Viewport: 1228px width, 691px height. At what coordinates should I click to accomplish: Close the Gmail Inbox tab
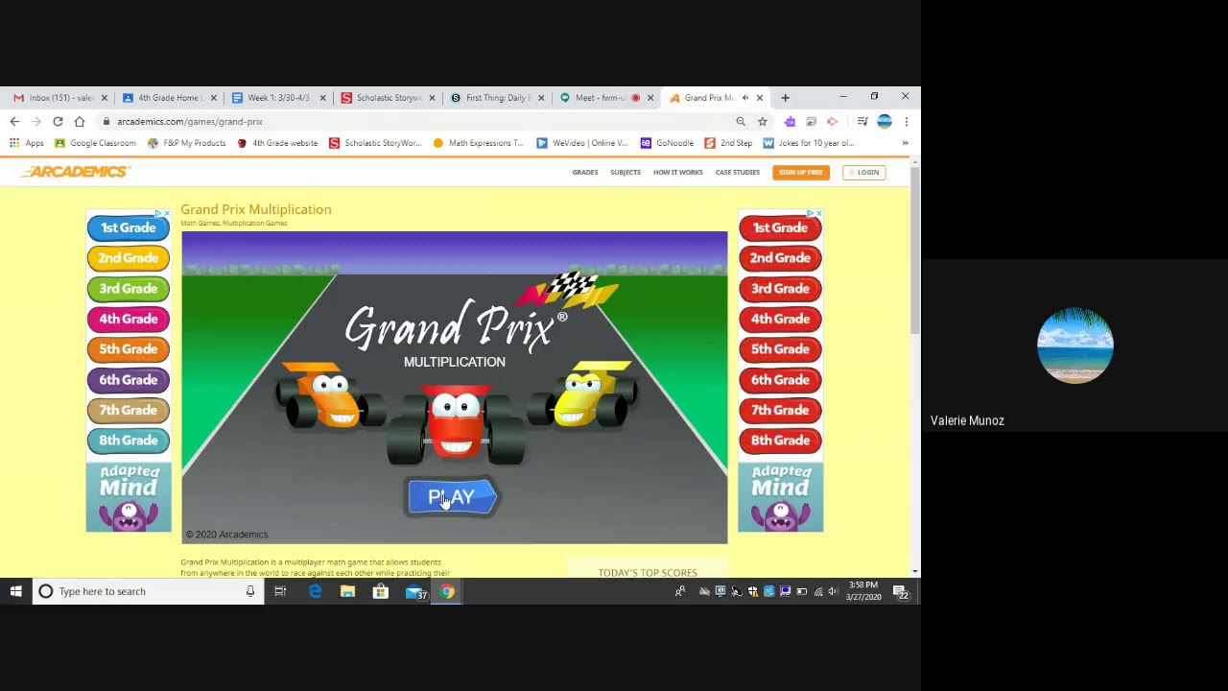pos(105,98)
